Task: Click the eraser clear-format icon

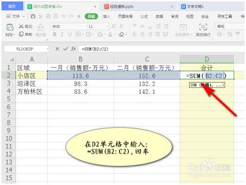Action: (122, 34)
